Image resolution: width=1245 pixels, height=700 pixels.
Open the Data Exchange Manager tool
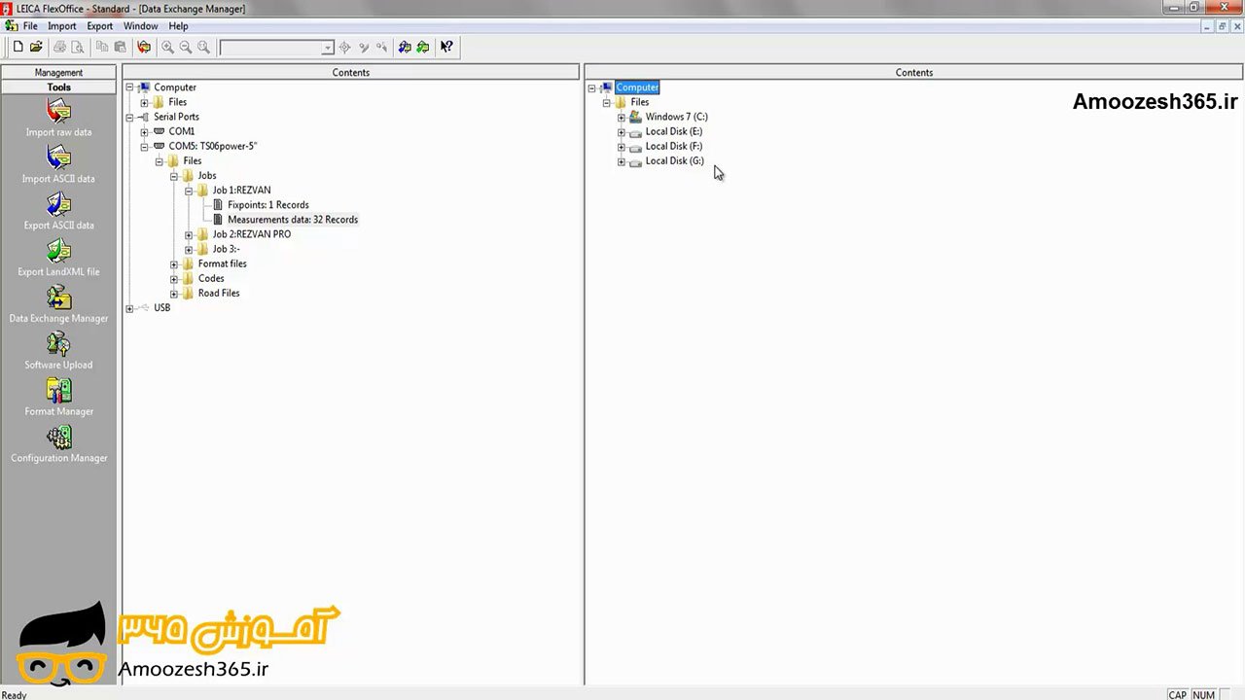point(58,305)
